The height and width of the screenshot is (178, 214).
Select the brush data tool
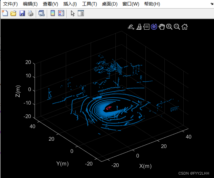click(x=139, y=27)
